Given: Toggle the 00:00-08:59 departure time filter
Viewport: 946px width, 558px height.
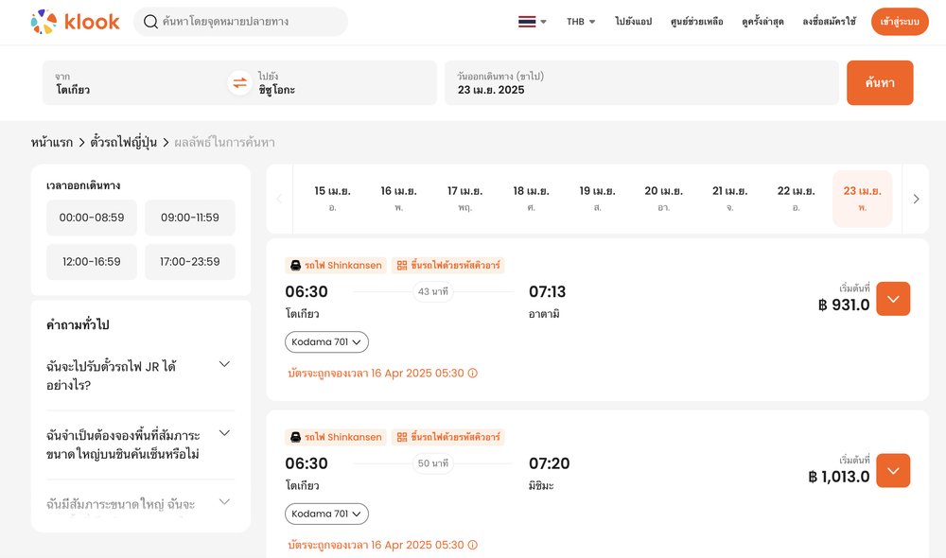Looking at the screenshot, I should coord(92,218).
